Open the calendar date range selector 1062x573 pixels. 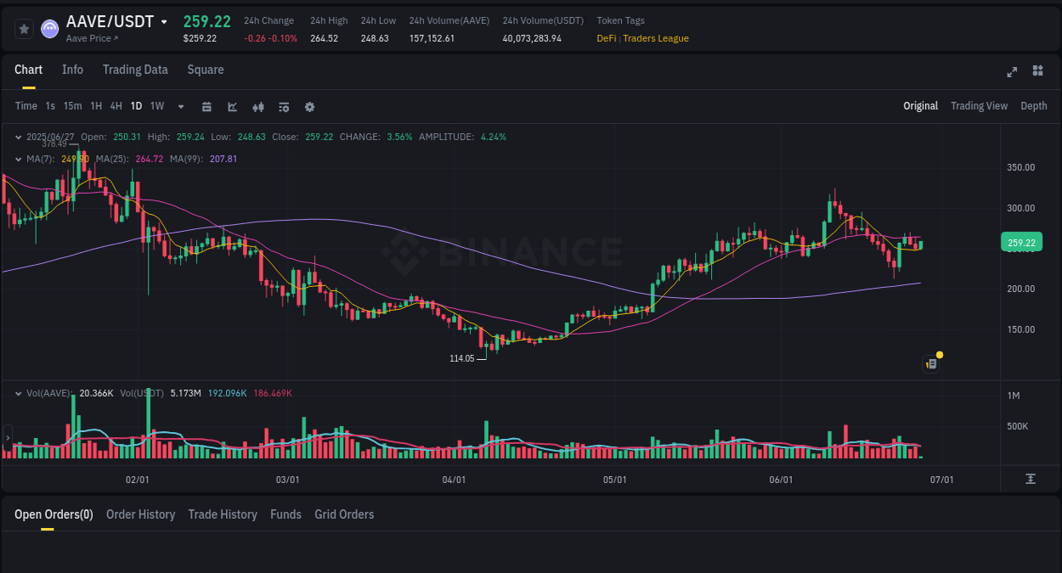(206, 106)
